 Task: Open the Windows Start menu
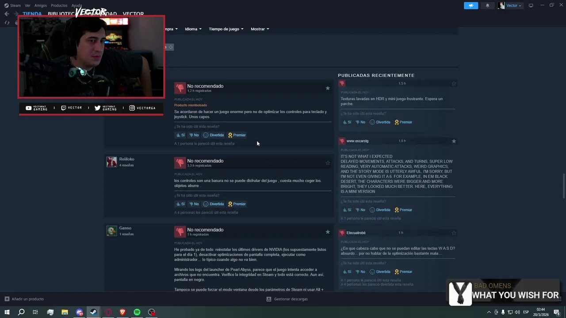pos(7,312)
